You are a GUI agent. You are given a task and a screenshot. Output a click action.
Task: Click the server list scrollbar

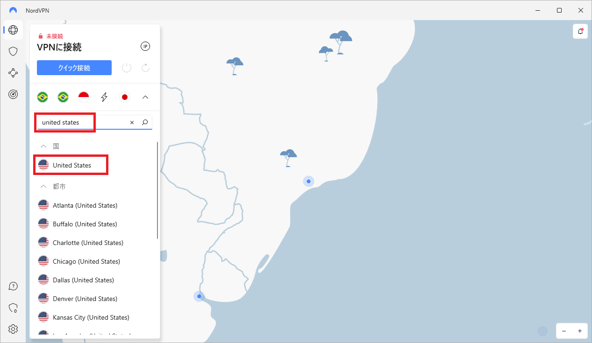(x=157, y=190)
